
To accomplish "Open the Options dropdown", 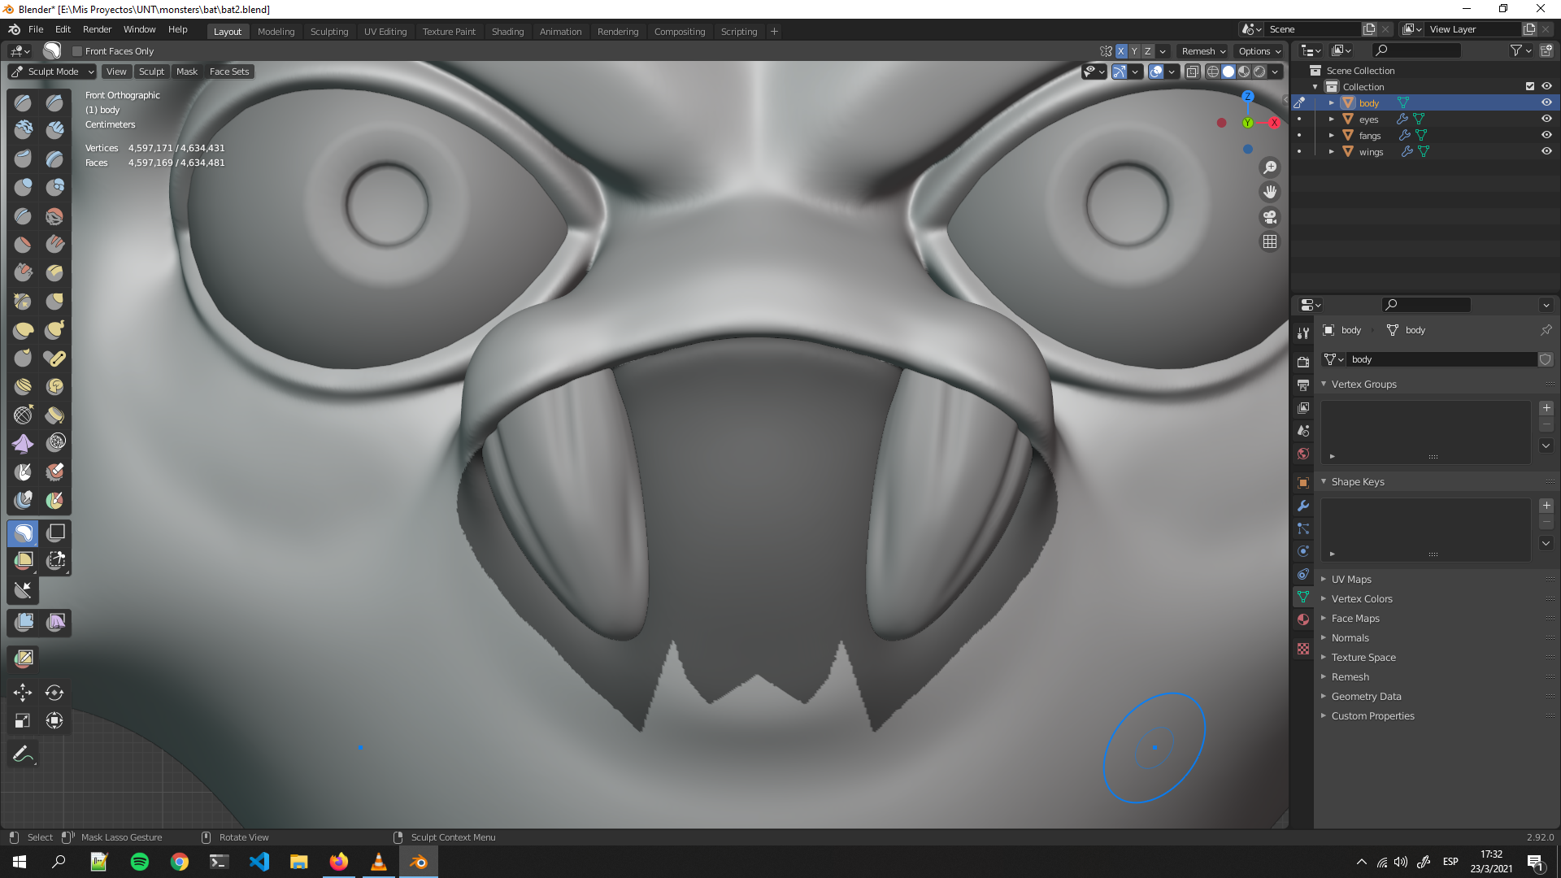I will coord(1259,51).
